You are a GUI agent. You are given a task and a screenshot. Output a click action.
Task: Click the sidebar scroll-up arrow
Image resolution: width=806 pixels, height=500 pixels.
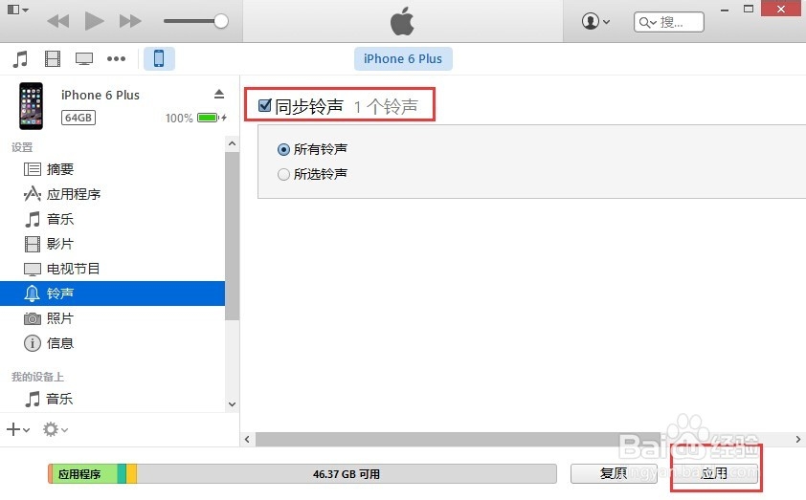[232, 143]
